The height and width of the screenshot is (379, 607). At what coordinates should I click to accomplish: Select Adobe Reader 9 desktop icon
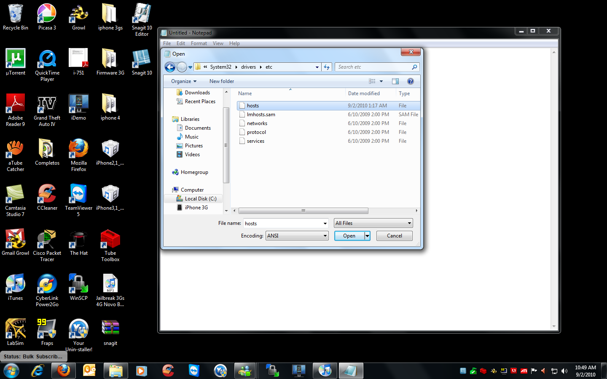click(16, 110)
